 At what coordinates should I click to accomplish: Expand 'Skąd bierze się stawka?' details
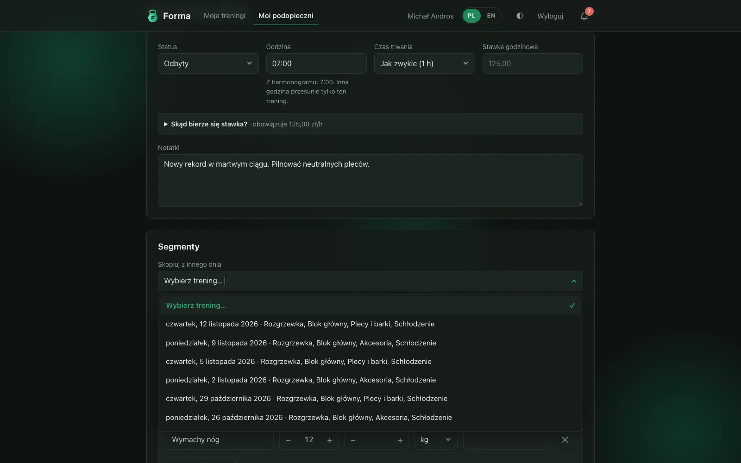tap(370, 124)
